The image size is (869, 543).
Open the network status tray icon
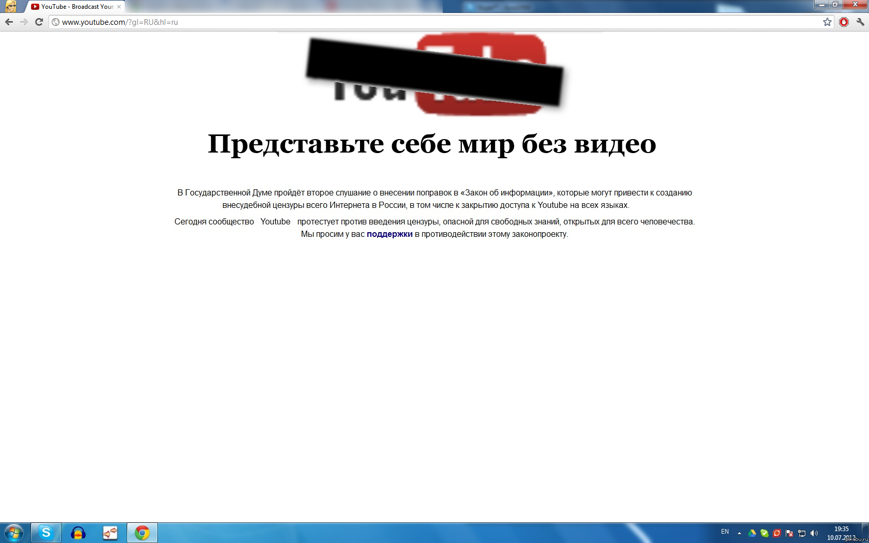pos(802,533)
